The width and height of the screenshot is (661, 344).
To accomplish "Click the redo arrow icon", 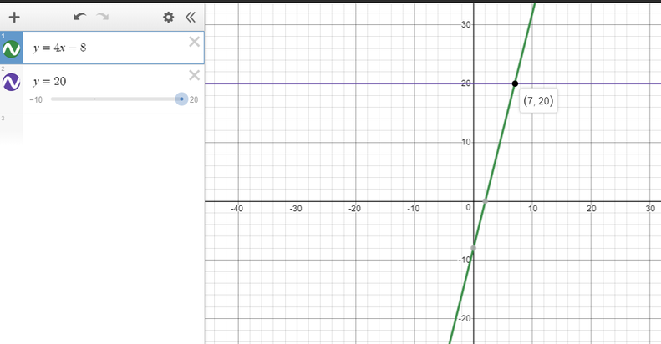I will pyautogui.click(x=102, y=16).
